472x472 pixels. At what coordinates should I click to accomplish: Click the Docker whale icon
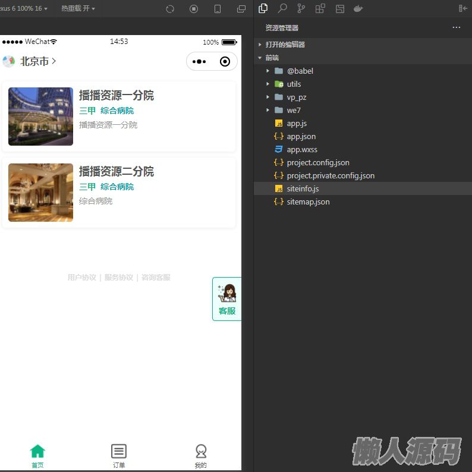click(358, 8)
